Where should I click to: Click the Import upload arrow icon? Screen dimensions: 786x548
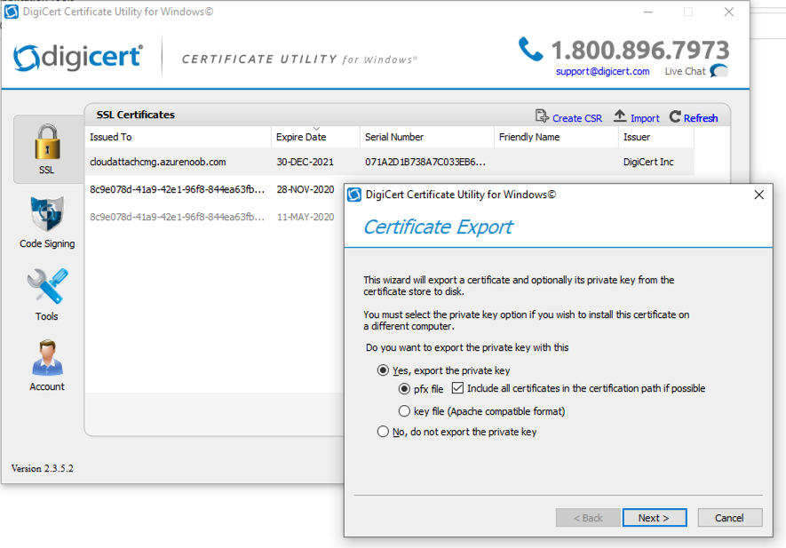tap(620, 115)
